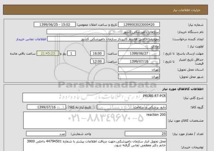
Task: Open the اطلاعات تماس خریدار link
Action: [x=31, y=39]
